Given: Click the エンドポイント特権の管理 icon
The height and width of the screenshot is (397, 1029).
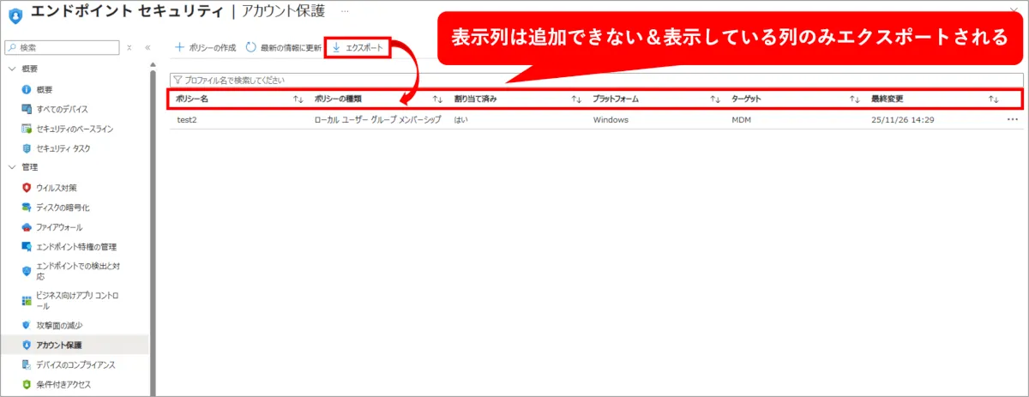Looking at the screenshot, I should point(27,246).
